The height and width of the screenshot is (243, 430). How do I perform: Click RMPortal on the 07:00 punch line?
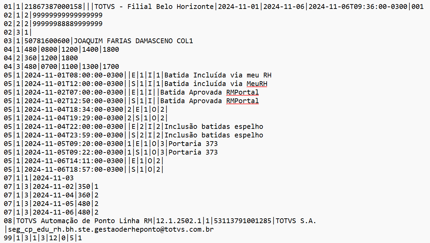tap(242, 93)
